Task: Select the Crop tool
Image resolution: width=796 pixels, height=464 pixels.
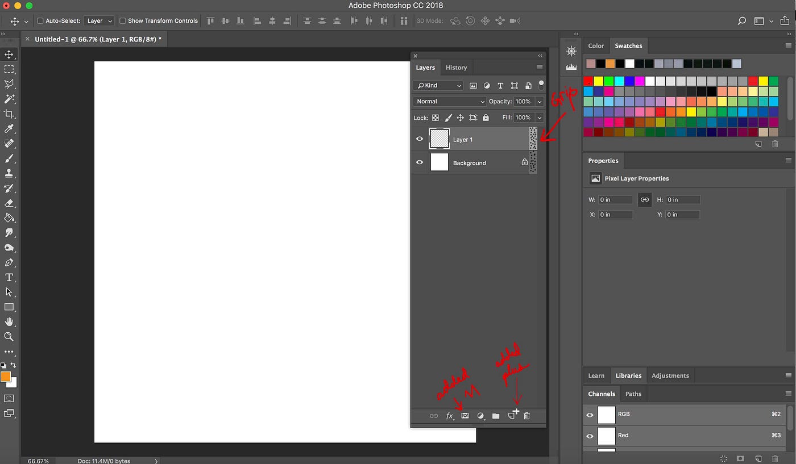Action: pyautogui.click(x=10, y=114)
